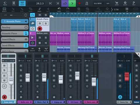Screen dimensions: 140x105
Task: Expand the MIDI Effects section
Action: [x=15, y=51]
